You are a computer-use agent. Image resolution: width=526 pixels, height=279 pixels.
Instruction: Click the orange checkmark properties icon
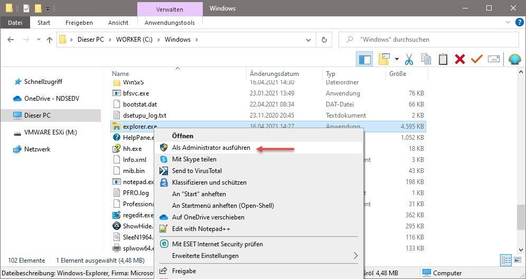click(x=476, y=59)
